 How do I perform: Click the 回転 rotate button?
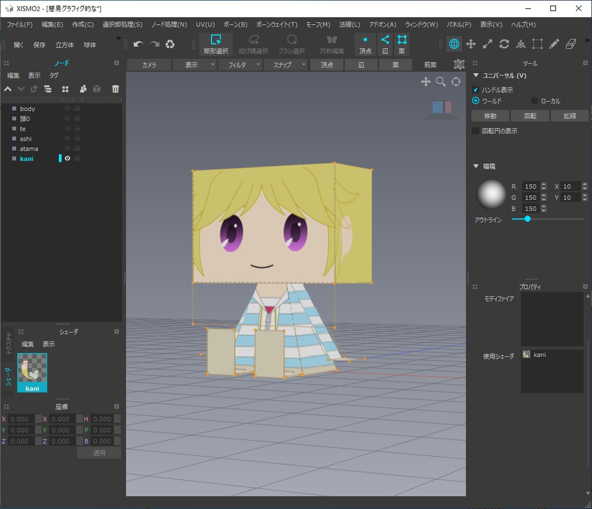(x=530, y=116)
